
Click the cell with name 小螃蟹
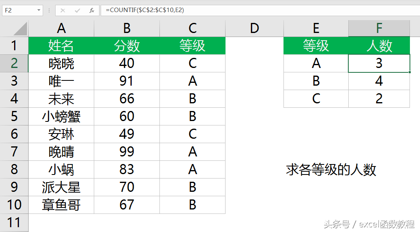pos(61,116)
